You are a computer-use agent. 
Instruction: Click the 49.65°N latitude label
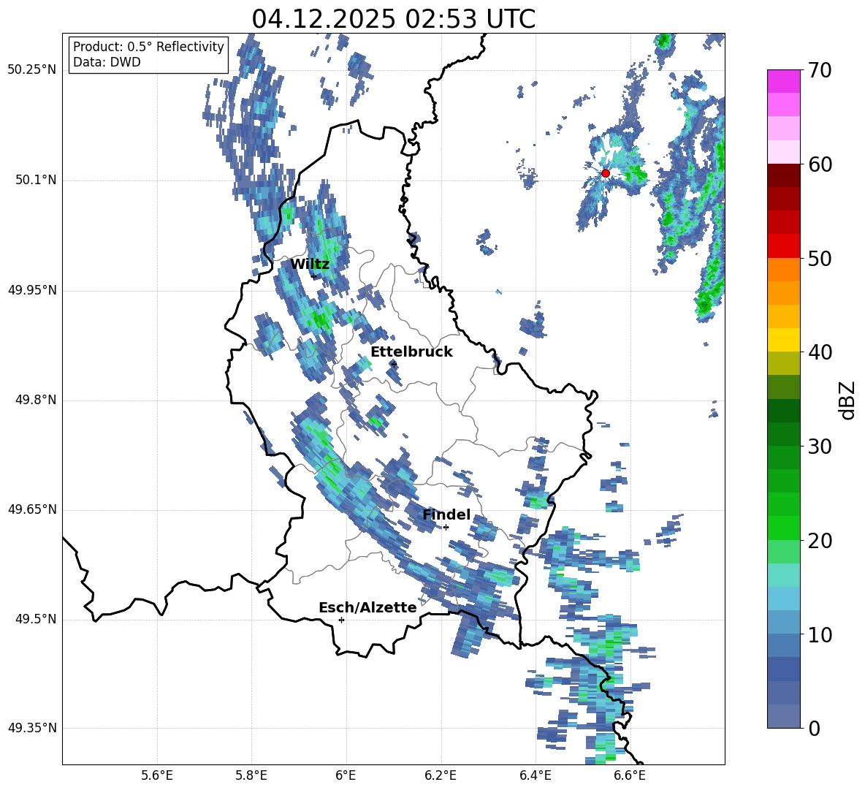(32, 509)
